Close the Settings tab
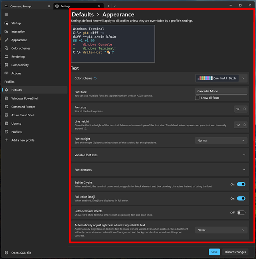Screen dimensions: 256x259 99,6
